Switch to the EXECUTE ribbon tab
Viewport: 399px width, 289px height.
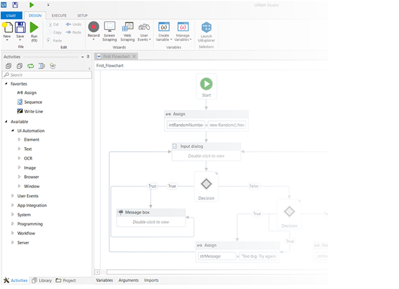(59, 16)
